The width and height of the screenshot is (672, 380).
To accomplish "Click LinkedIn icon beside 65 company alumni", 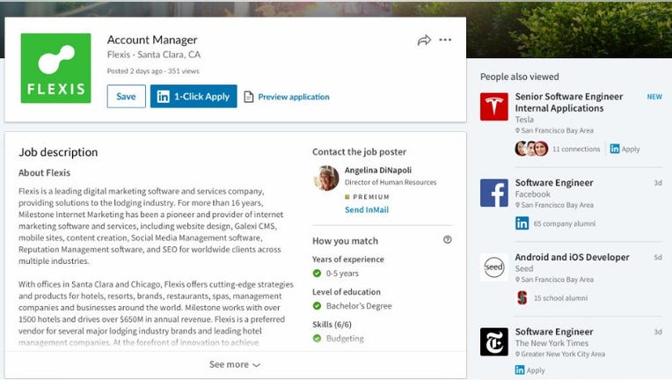I will [522, 223].
